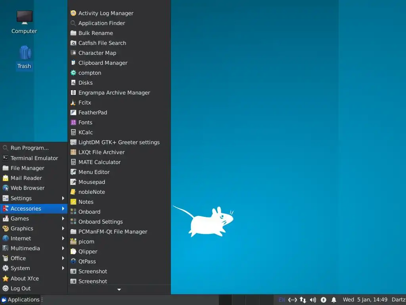Screen dimensions: 406x305
Task: Open Mail Reader from the menu
Action: pos(34,178)
